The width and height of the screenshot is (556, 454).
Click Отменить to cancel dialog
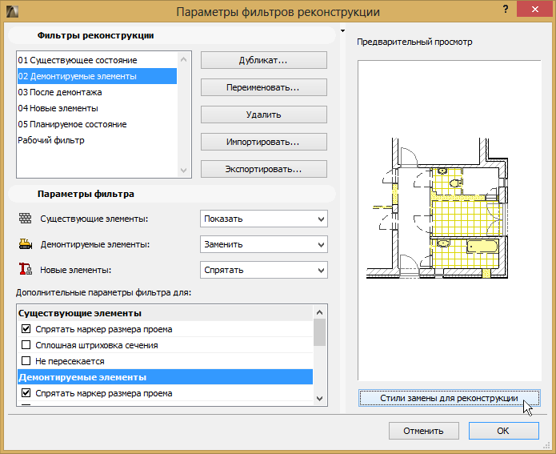tap(424, 431)
